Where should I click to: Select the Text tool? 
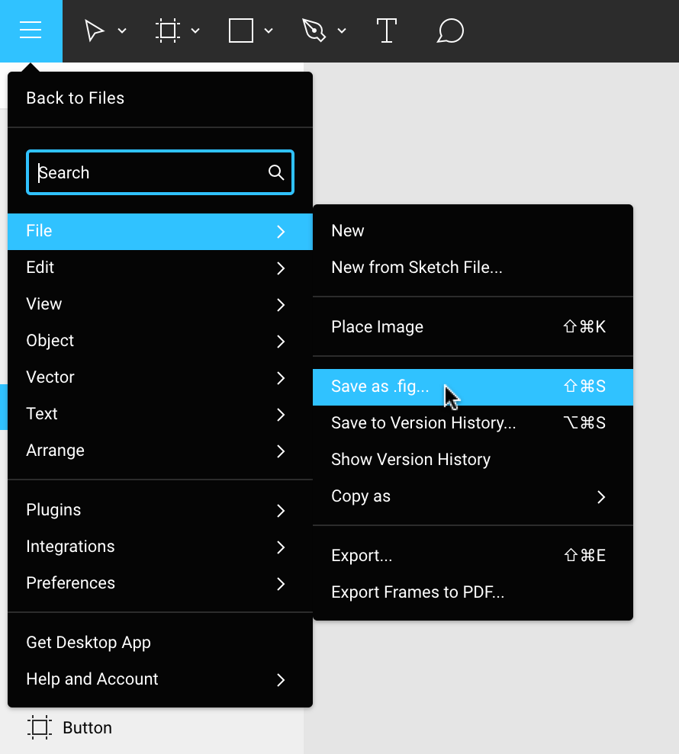click(386, 30)
